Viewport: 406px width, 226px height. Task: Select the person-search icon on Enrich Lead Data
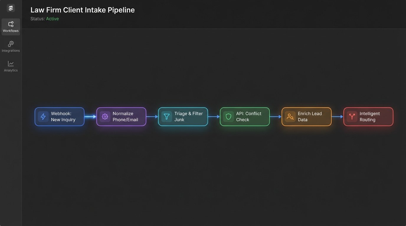pos(290,117)
